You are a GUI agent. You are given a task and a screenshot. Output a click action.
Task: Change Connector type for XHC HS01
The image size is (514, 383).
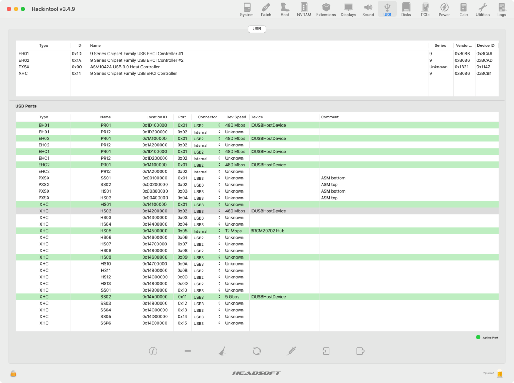[207, 205]
